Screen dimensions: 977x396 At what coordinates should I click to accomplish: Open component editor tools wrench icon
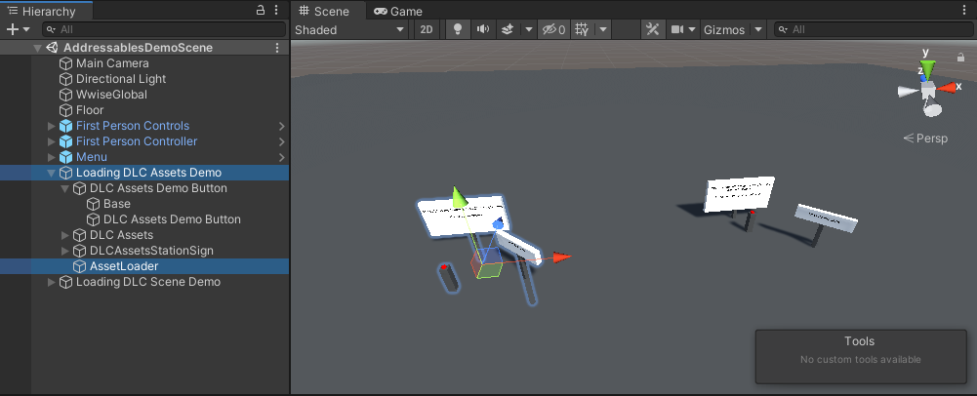click(652, 29)
